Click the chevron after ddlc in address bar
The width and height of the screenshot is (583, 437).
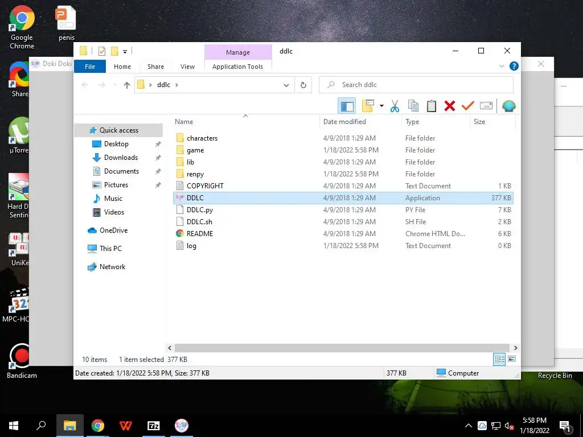176,85
